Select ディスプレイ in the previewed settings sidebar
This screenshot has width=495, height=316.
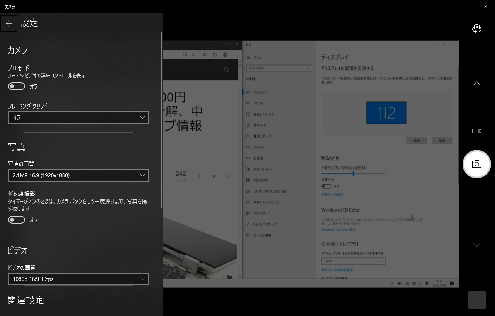coord(259,92)
